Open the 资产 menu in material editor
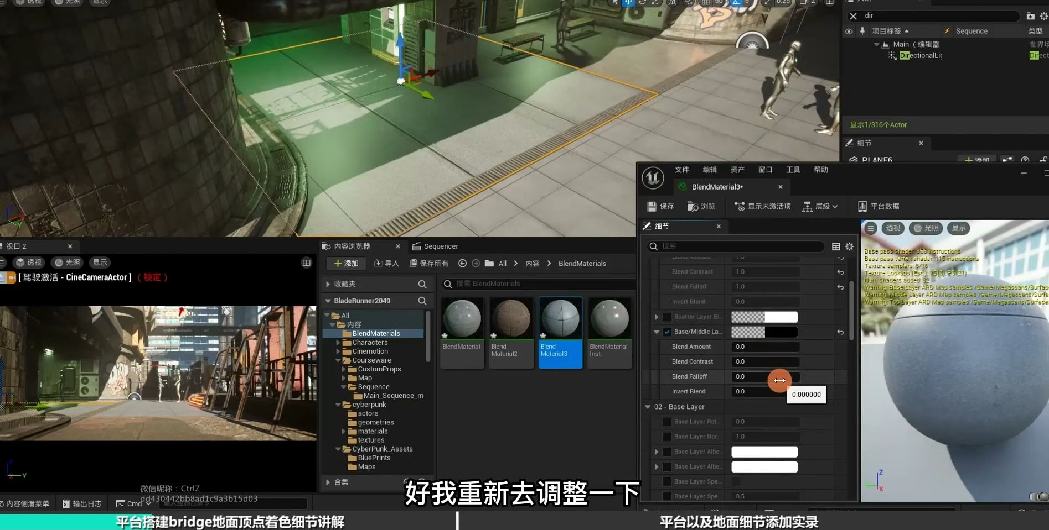The width and height of the screenshot is (1049, 530). click(737, 170)
